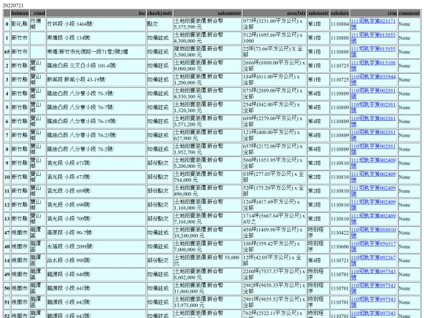Screen dimensions: 424x318
Task: Click the area3str column header
Action: pos(274,13)
